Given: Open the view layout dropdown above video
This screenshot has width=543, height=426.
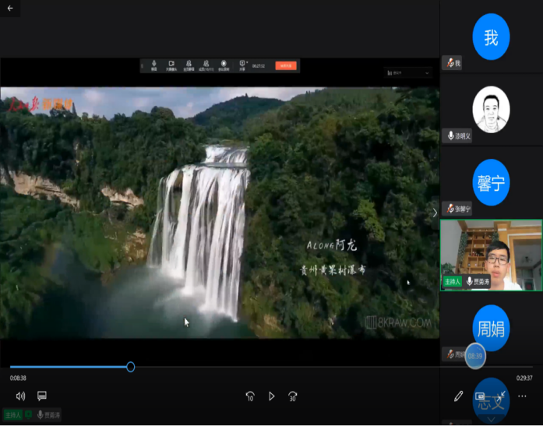Looking at the screenshot, I should tap(409, 72).
